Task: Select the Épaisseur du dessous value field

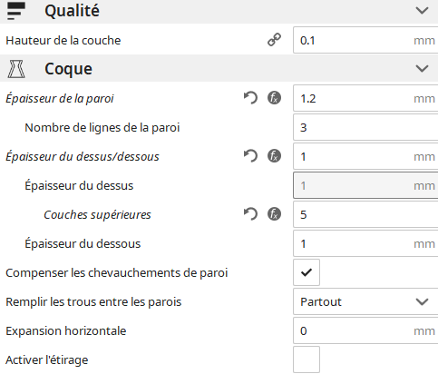Action: pos(365,243)
